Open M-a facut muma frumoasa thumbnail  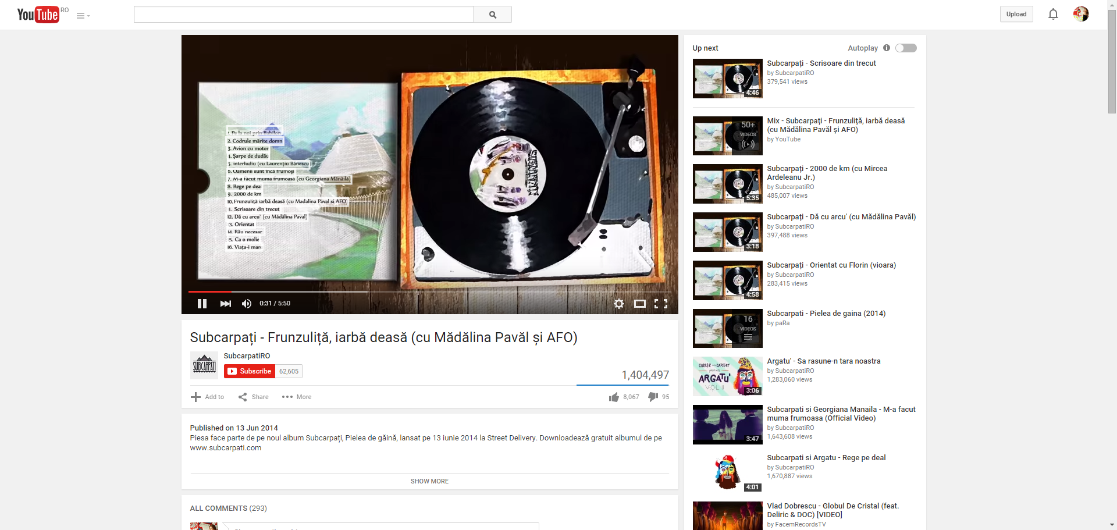[728, 425]
